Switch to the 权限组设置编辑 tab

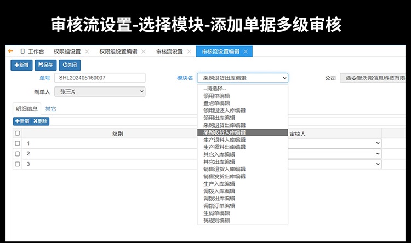click(x=118, y=51)
